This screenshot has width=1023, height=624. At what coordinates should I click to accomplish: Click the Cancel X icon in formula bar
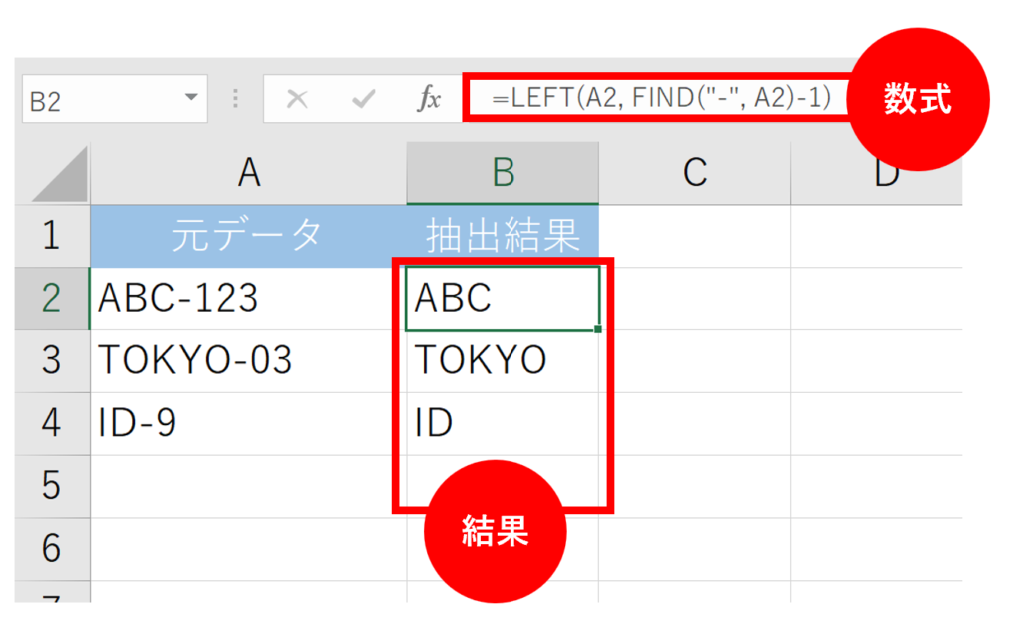click(297, 99)
